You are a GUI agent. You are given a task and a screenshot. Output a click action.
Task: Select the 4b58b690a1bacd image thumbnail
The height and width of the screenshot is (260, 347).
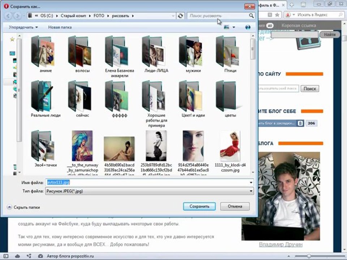[x=119, y=148]
